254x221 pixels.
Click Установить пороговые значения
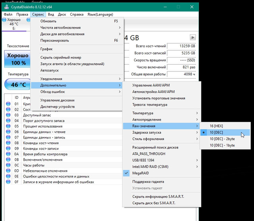pyautogui.click(x=162, y=98)
